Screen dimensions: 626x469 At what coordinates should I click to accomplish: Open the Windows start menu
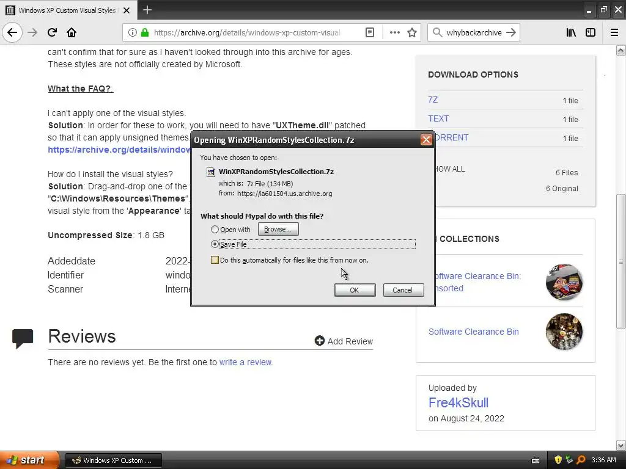pyautogui.click(x=29, y=460)
